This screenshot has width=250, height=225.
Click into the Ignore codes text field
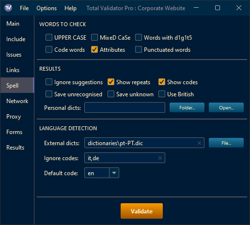pos(125,158)
